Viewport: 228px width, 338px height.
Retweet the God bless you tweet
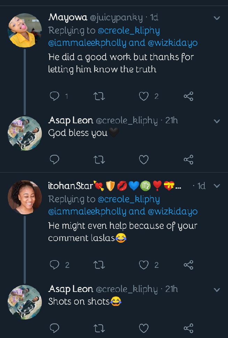(x=99, y=160)
